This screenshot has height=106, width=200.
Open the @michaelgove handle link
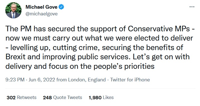point(42,14)
